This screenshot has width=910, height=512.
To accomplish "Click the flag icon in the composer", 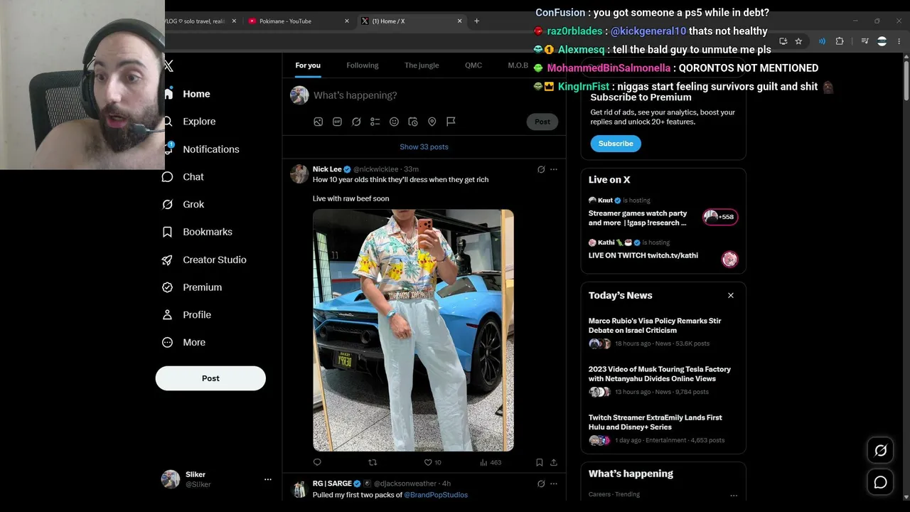I will coord(451,122).
